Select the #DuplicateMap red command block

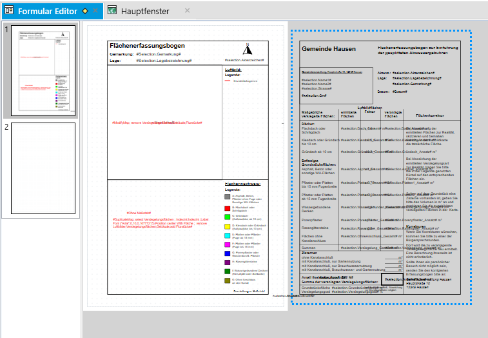[161, 223]
